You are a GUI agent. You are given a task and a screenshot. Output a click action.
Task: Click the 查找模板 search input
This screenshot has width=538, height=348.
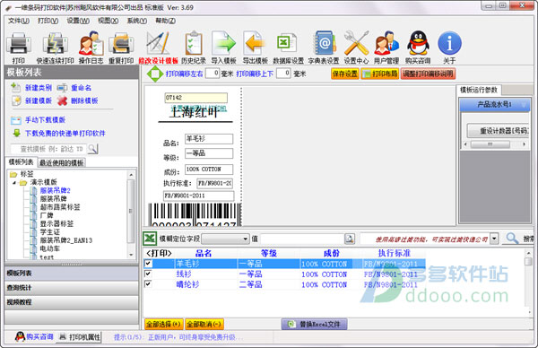pos(49,149)
